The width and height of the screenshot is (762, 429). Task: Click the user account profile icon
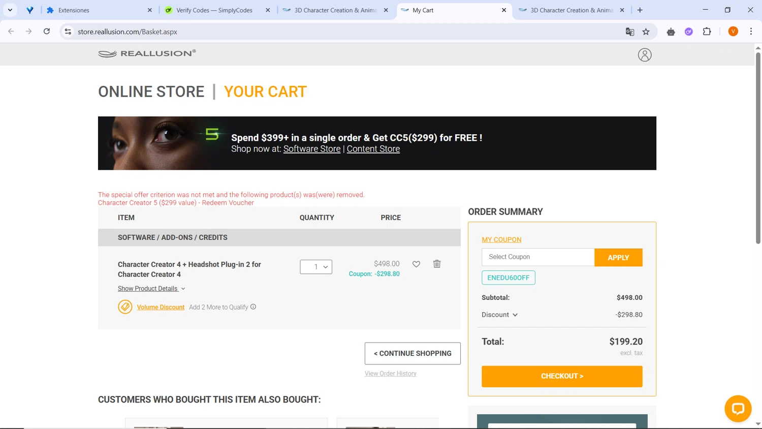[x=645, y=55]
